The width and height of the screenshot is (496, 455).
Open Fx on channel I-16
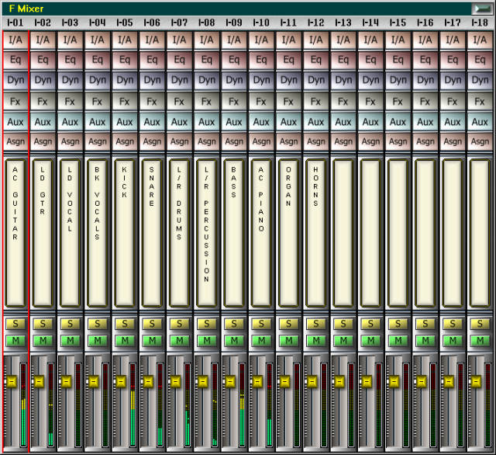425,101
